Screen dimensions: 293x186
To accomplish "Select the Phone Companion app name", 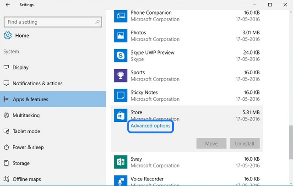I will [x=151, y=12].
